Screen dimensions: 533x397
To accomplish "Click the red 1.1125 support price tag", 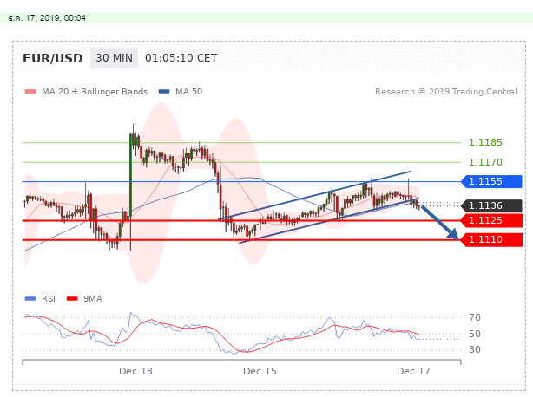I will (491, 220).
